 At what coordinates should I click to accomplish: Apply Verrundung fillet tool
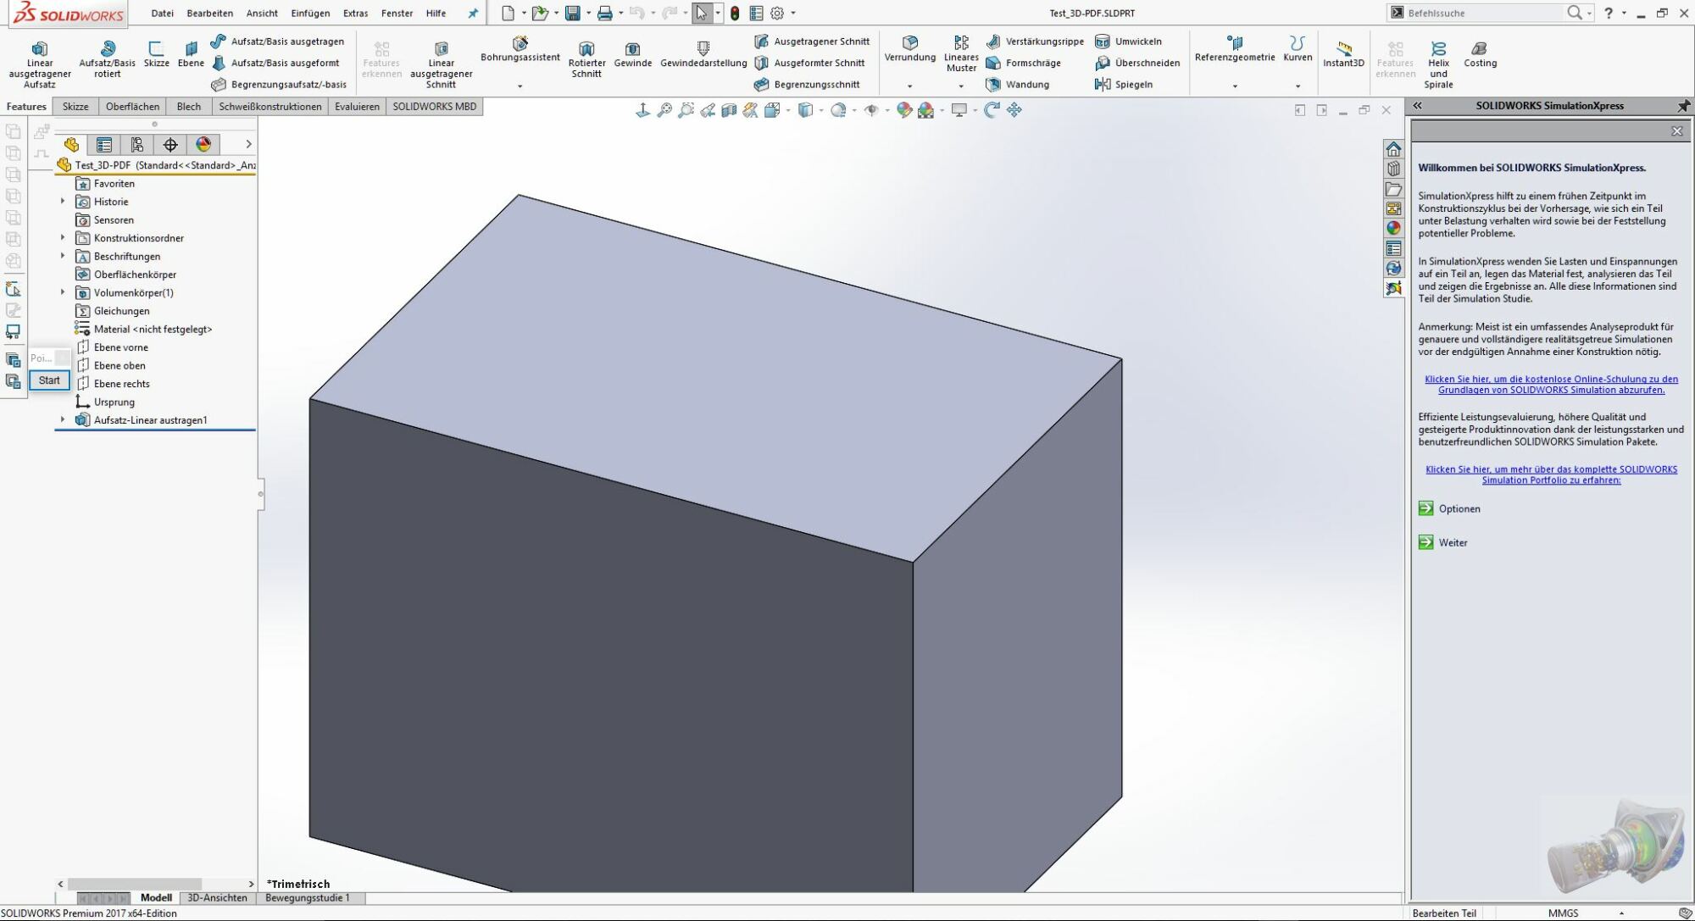[909, 49]
